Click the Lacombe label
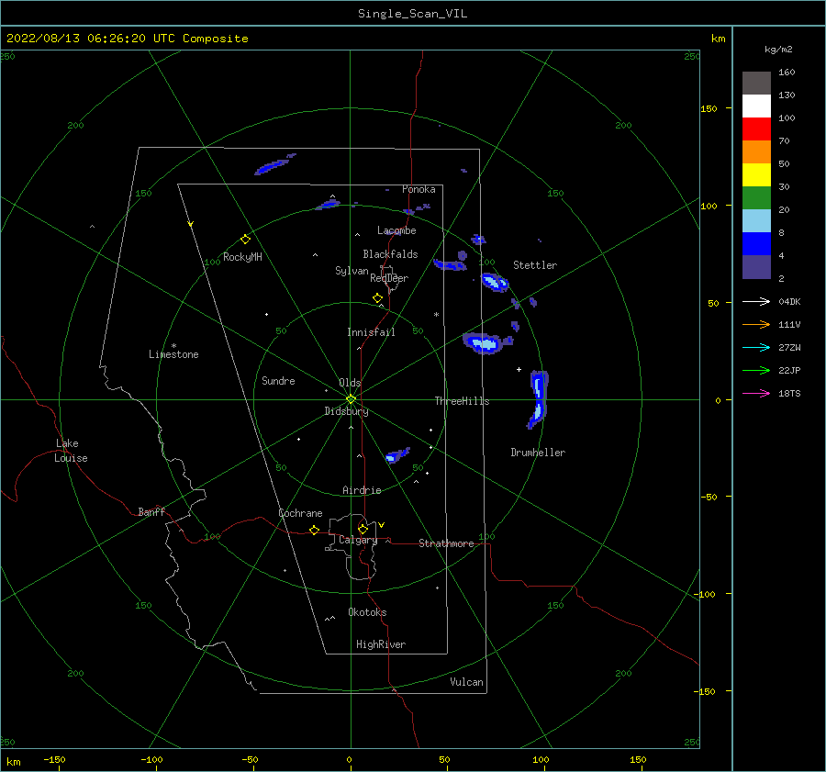 click(396, 230)
